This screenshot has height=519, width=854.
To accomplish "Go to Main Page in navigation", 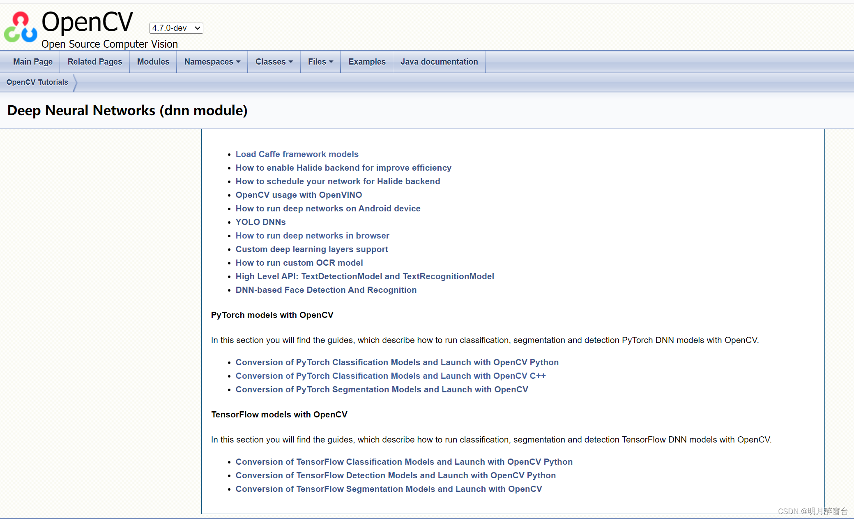I will coord(33,62).
